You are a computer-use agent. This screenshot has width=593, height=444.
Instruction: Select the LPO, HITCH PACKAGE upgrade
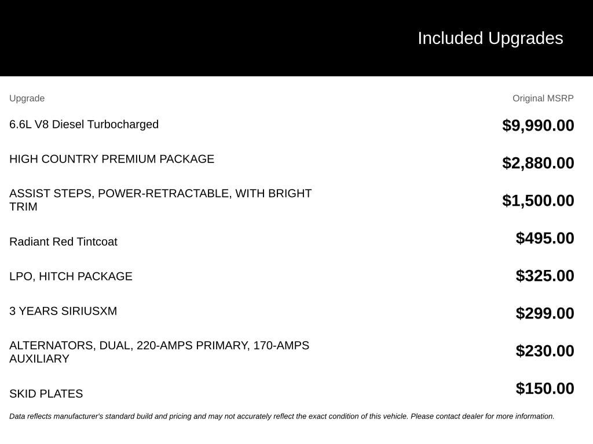pos(71,276)
